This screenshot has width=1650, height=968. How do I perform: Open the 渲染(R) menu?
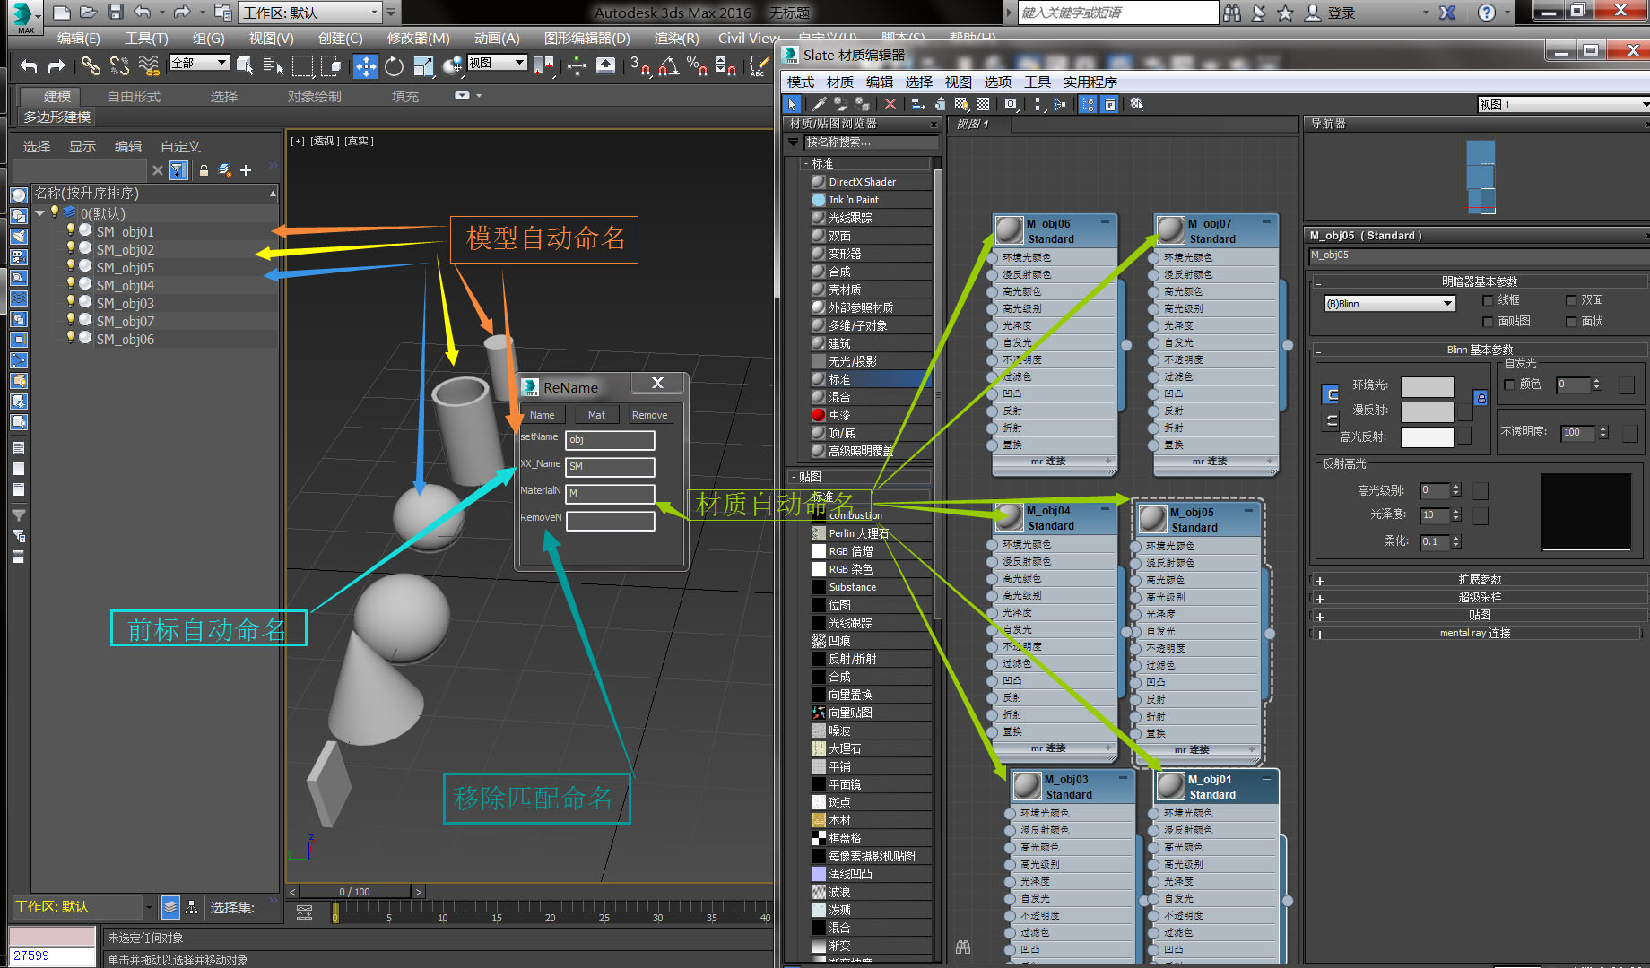[x=676, y=38]
